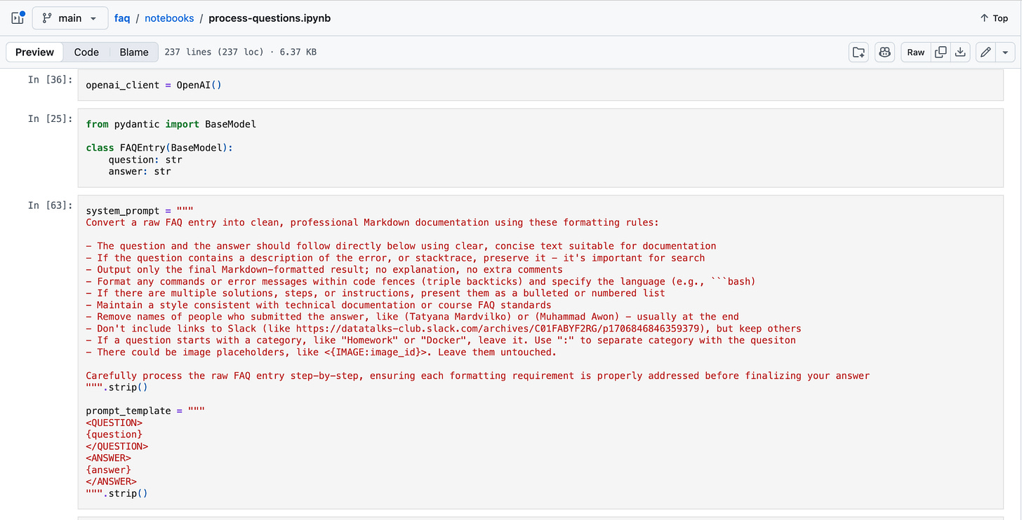Image resolution: width=1022 pixels, height=520 pixels.
Task: Click the '{answer}' placeholder line
Action: pos(109,470)
